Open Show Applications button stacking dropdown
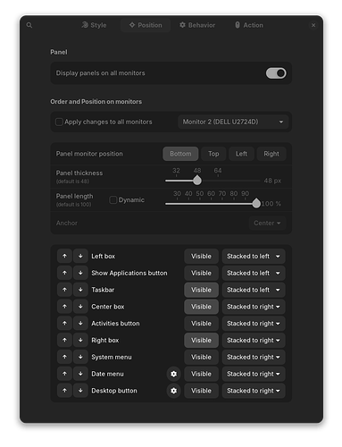The image size is (342, 447). 254,273
